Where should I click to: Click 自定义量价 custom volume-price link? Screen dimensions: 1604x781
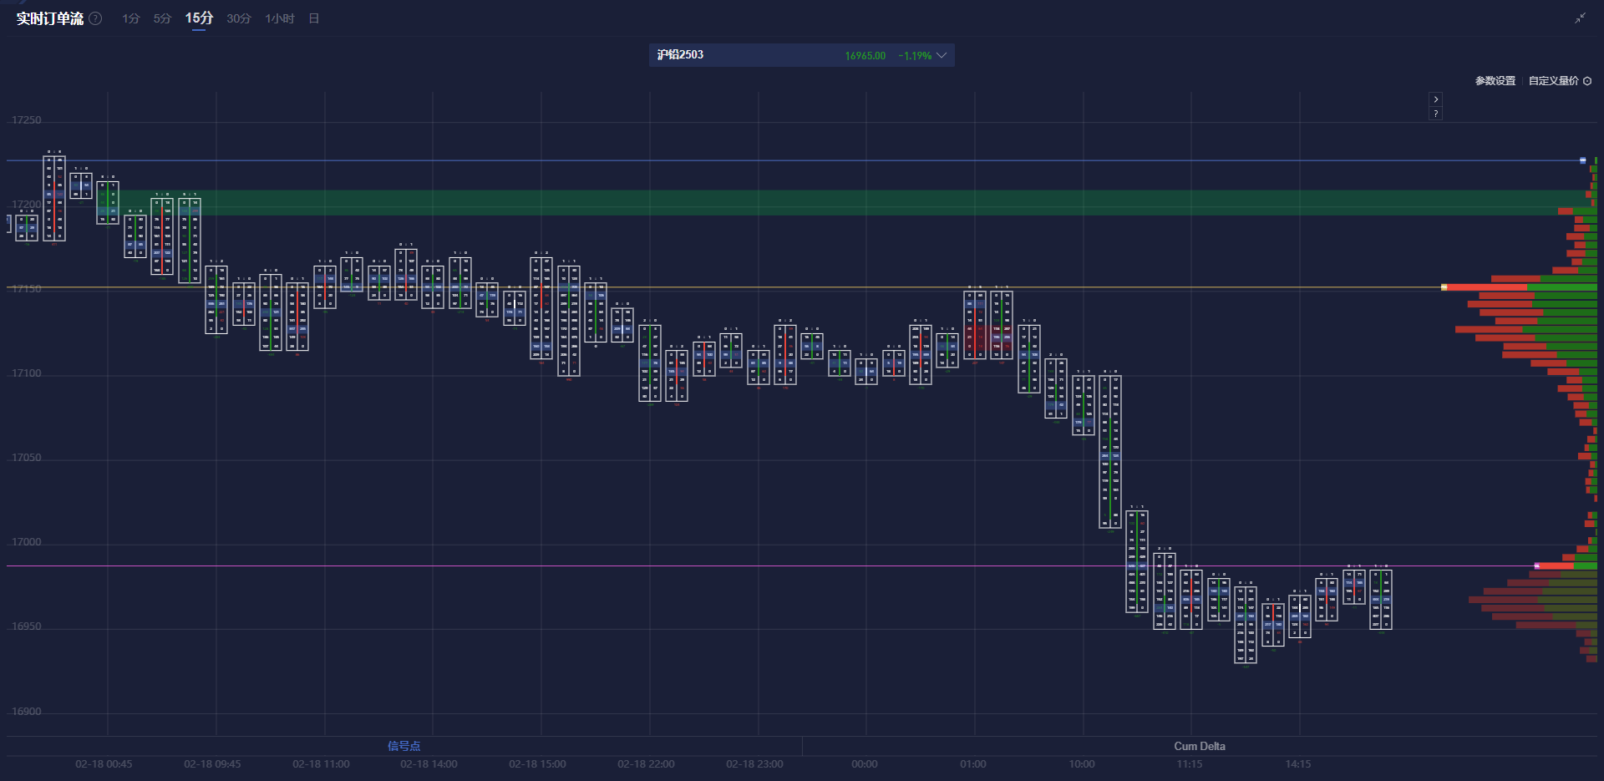coord(1553,81)
